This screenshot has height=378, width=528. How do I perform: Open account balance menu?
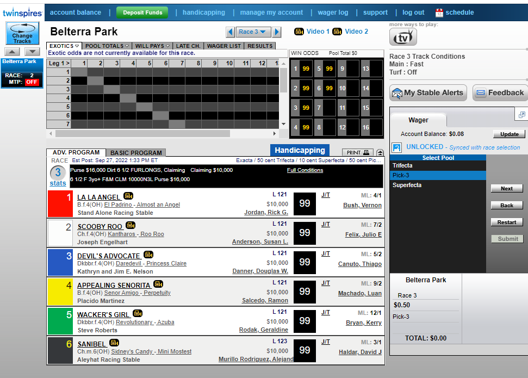pos(76,13)
